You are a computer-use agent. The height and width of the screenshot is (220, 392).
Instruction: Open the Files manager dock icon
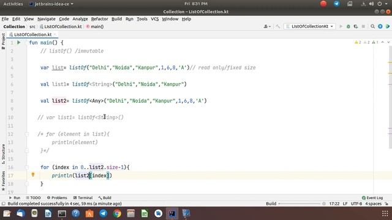tap(130, 213)
